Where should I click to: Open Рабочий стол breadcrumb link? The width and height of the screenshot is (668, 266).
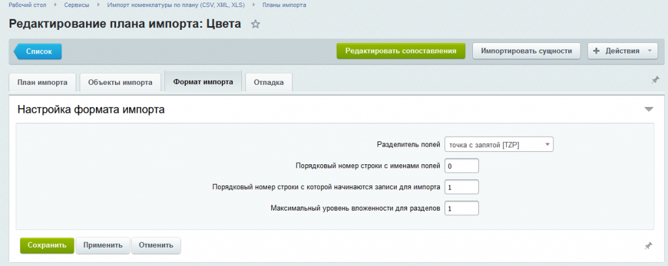click(27, 5)
